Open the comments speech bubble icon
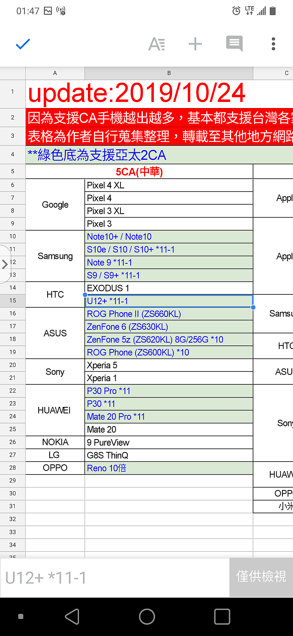The width and height of the screenshot is (293, 636). 234,44
